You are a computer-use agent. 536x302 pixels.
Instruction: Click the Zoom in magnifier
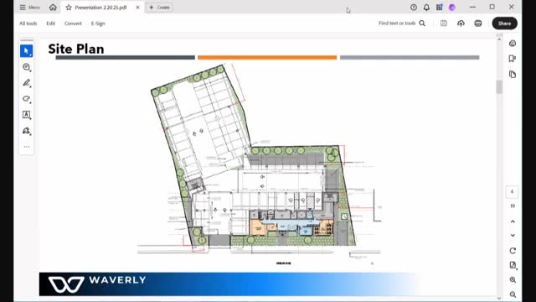pyautogui.click(x=513, y=279)
